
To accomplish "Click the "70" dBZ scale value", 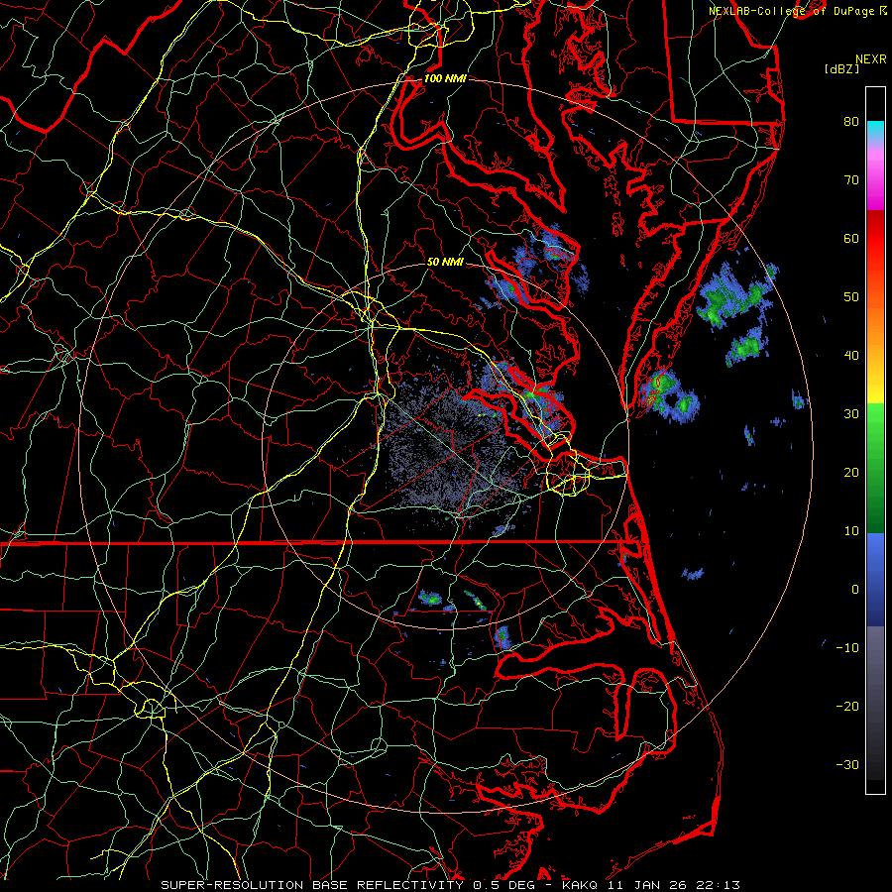I will [x=851, y=179].
